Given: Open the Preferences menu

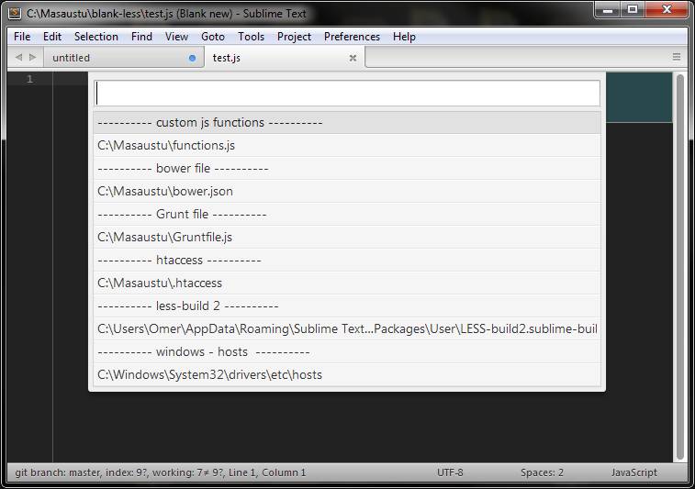Looking at the screenshot, I should (352, 37).
